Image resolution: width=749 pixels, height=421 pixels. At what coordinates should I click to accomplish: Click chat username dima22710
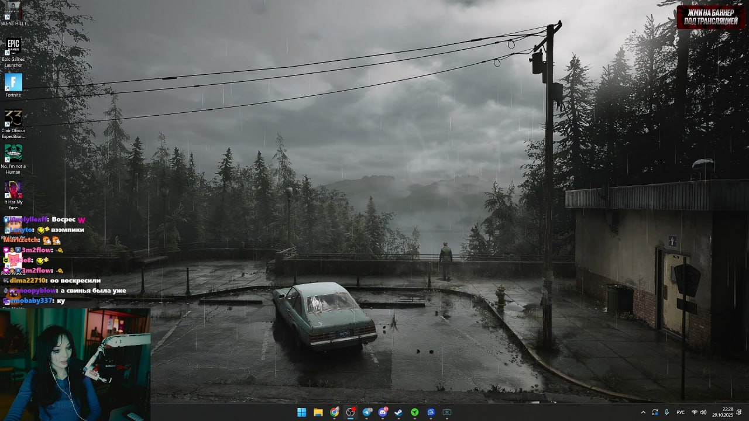tap(28, 281)
